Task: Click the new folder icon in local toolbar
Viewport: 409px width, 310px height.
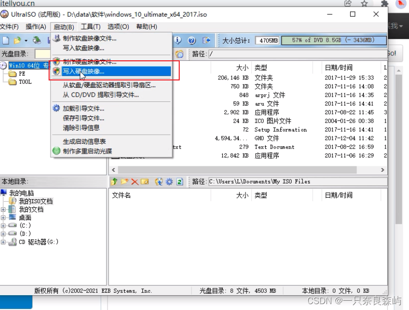Action: point(124,181)
